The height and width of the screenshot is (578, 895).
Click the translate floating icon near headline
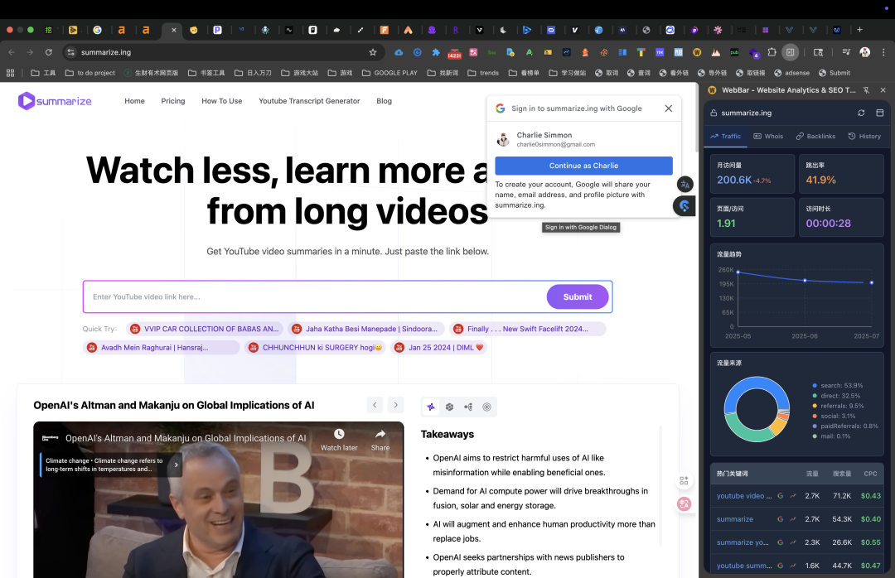(x=685, y=185)
